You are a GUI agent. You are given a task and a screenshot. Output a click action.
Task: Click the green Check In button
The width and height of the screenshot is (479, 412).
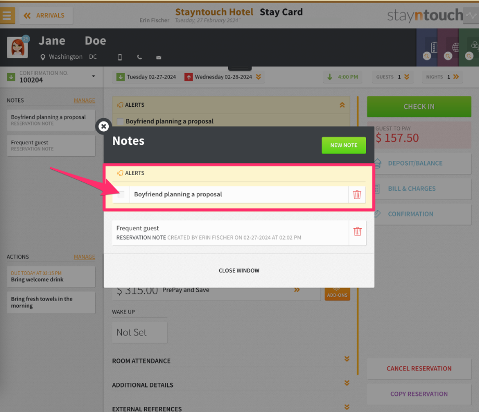419,107
